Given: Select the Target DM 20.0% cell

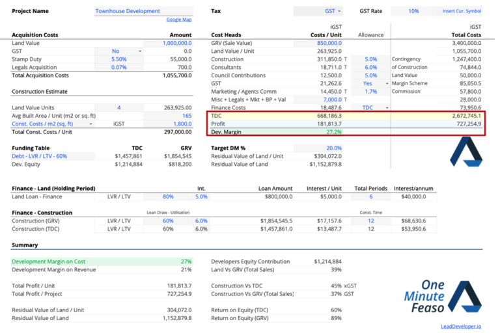Looking at the screenshot, I should click(x=318, y=148).
